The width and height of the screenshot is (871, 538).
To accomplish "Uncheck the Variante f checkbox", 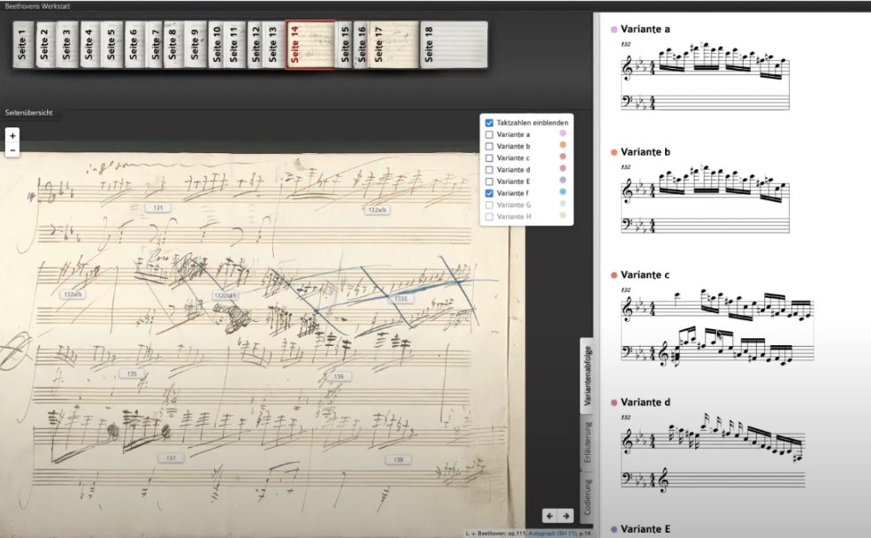I will (x=489, y=193).
